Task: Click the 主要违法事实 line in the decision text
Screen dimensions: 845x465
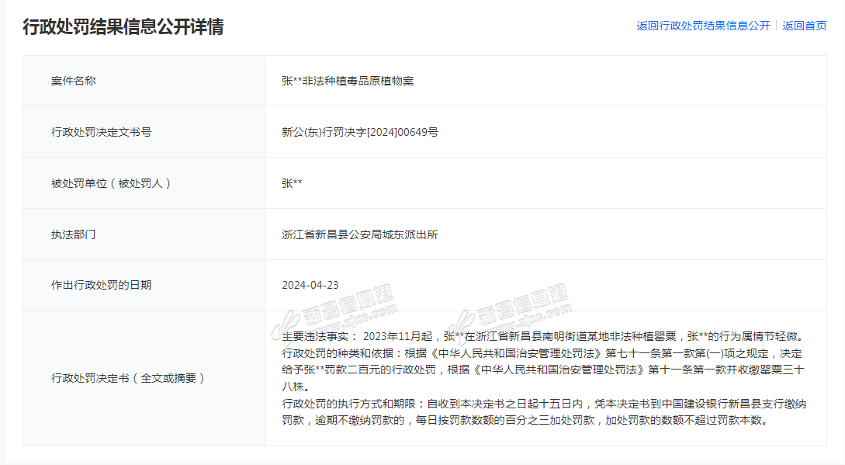Action: tap(543, 337)
